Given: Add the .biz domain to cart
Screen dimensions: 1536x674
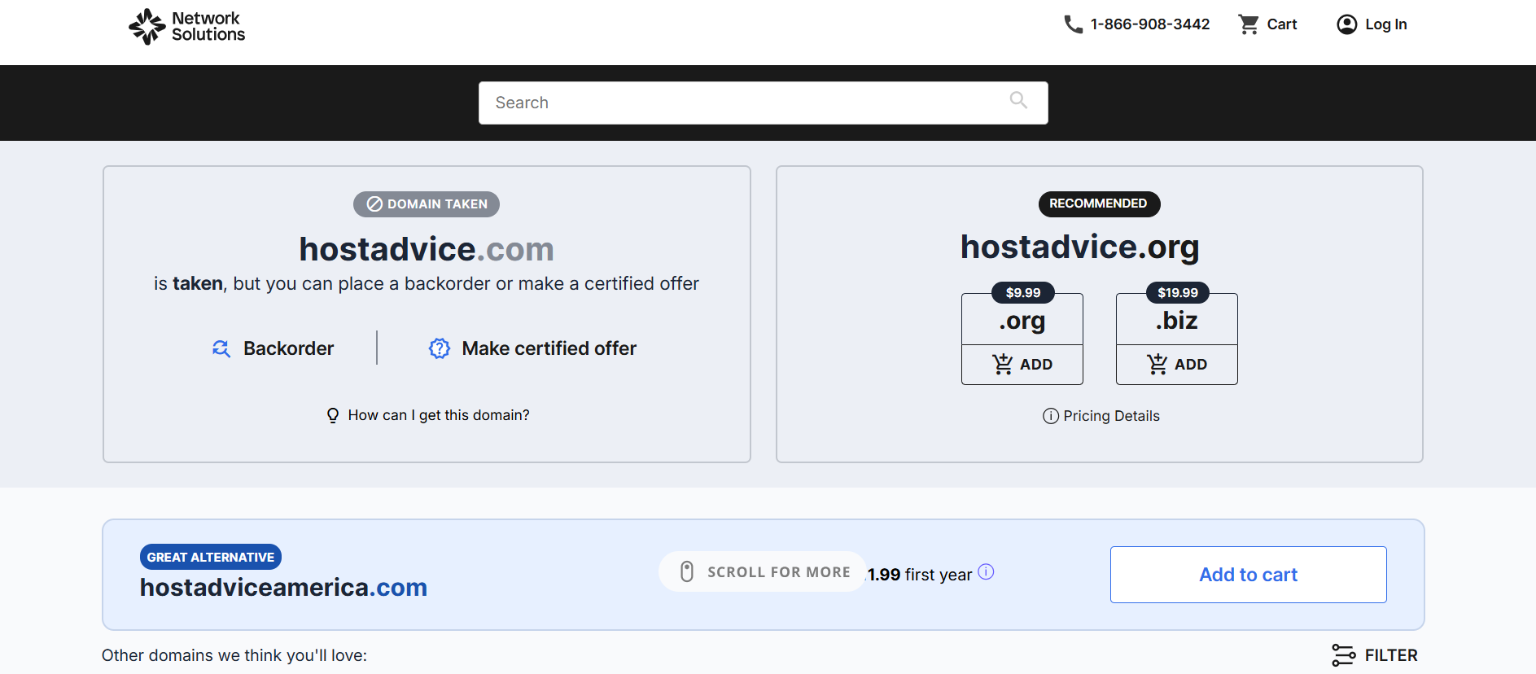Looking at the screenshot, I should (1177, 365).
